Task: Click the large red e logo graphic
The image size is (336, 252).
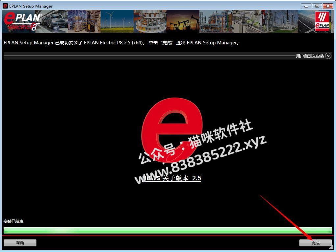Action: [x=171, y=130]
